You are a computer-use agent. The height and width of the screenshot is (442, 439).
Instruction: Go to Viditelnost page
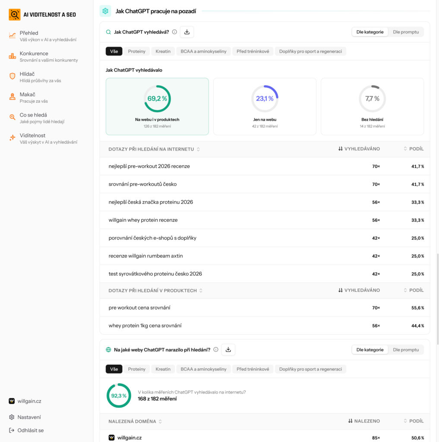tap(44, 139)
